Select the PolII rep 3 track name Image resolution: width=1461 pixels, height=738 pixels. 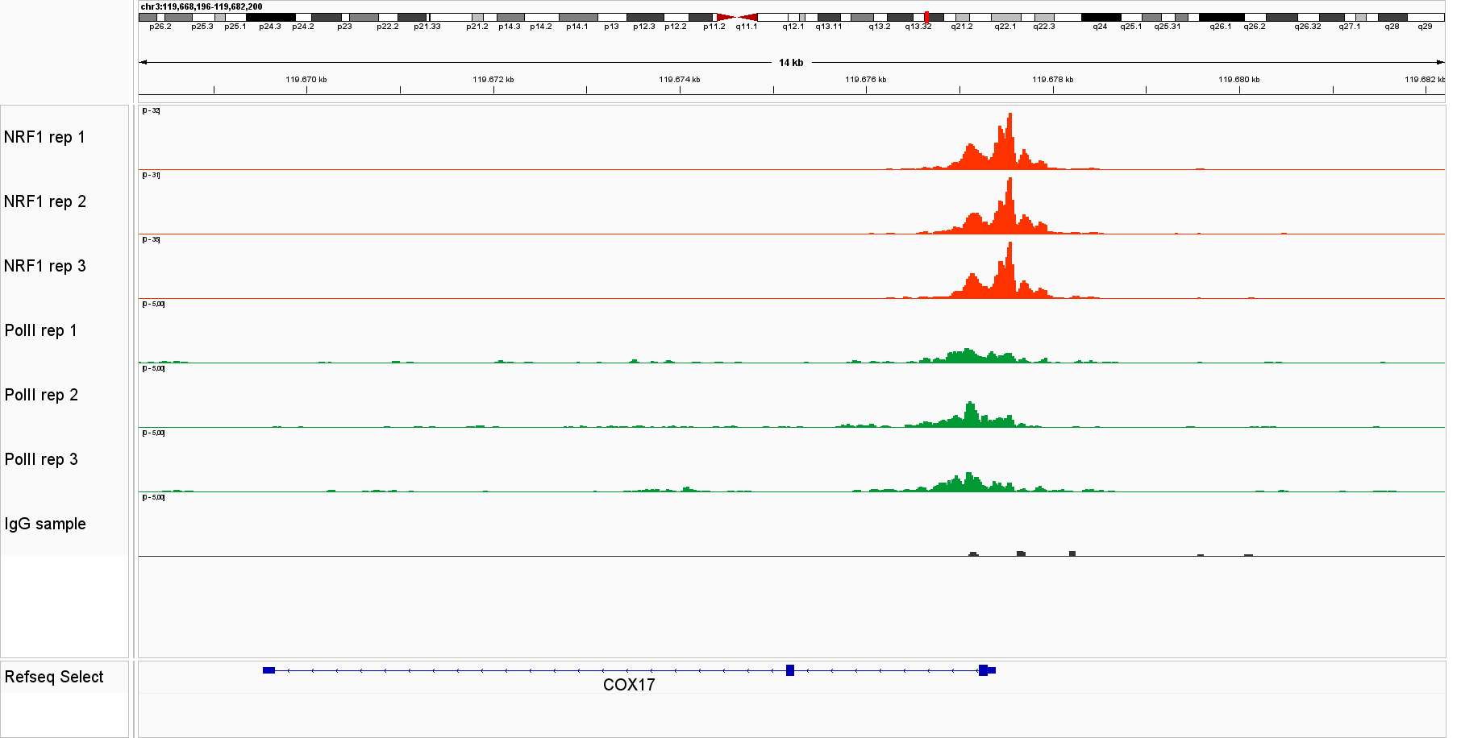[x=41, y=459]
